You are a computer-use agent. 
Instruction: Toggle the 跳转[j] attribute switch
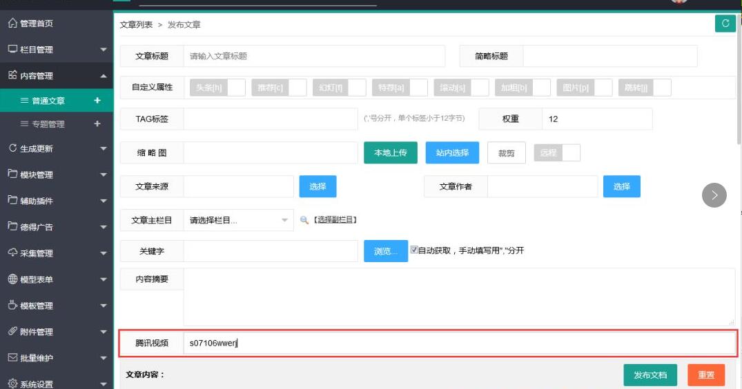point(645,88)
